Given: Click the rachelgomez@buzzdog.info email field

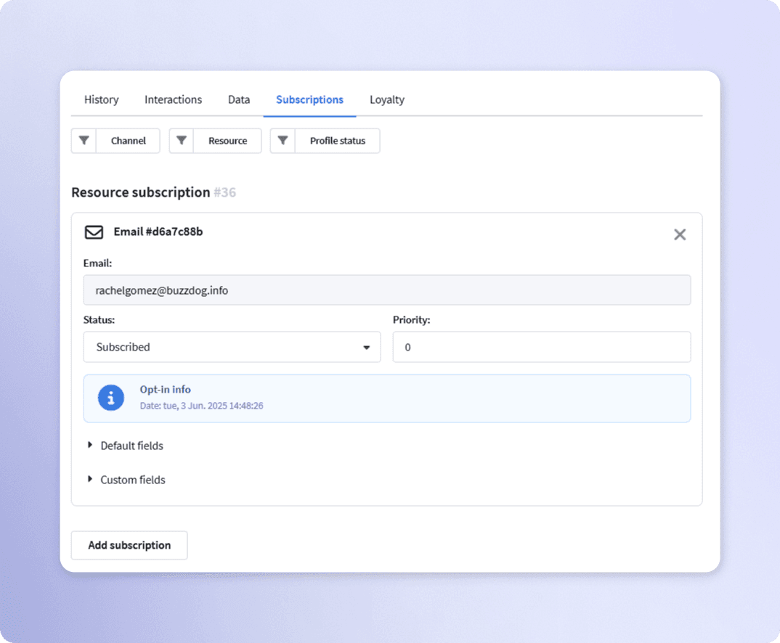Looking at the screenshot, I should click(x=387, y=290).
